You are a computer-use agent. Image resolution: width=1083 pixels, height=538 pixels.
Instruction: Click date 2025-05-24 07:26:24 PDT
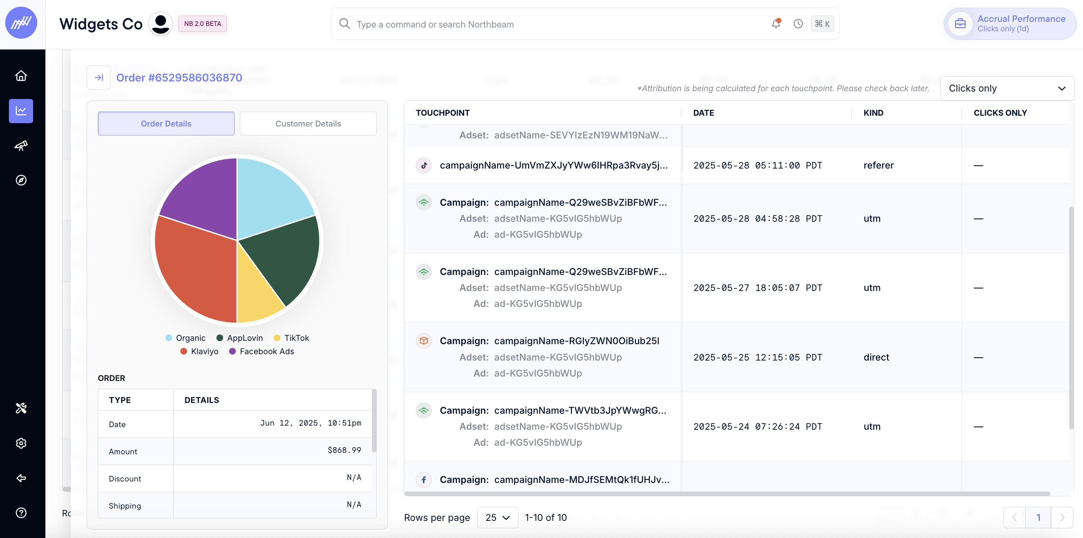[758, 426]
